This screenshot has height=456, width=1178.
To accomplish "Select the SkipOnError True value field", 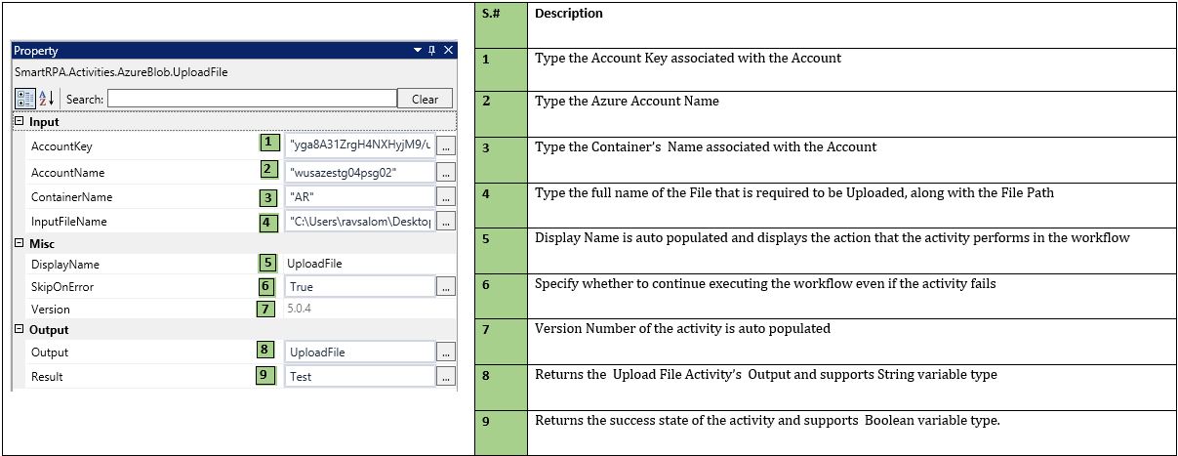I will 360,287.
